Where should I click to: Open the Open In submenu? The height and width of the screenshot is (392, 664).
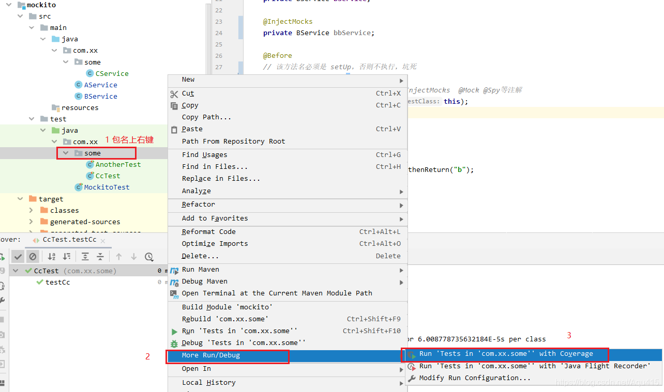coord(288,368)
